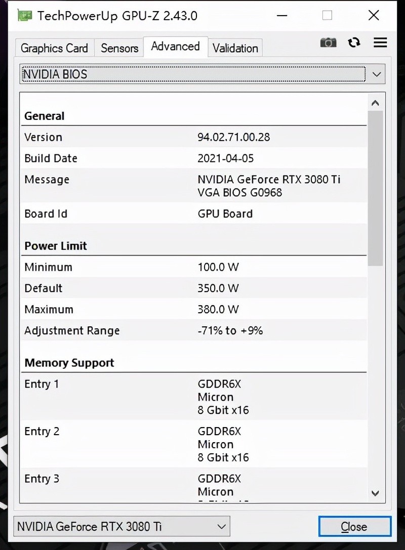Viewport: 405px width, 550px height.
Task: Switch to the Sensors tab
Action: pyautogui.click(x=119, y=48)
